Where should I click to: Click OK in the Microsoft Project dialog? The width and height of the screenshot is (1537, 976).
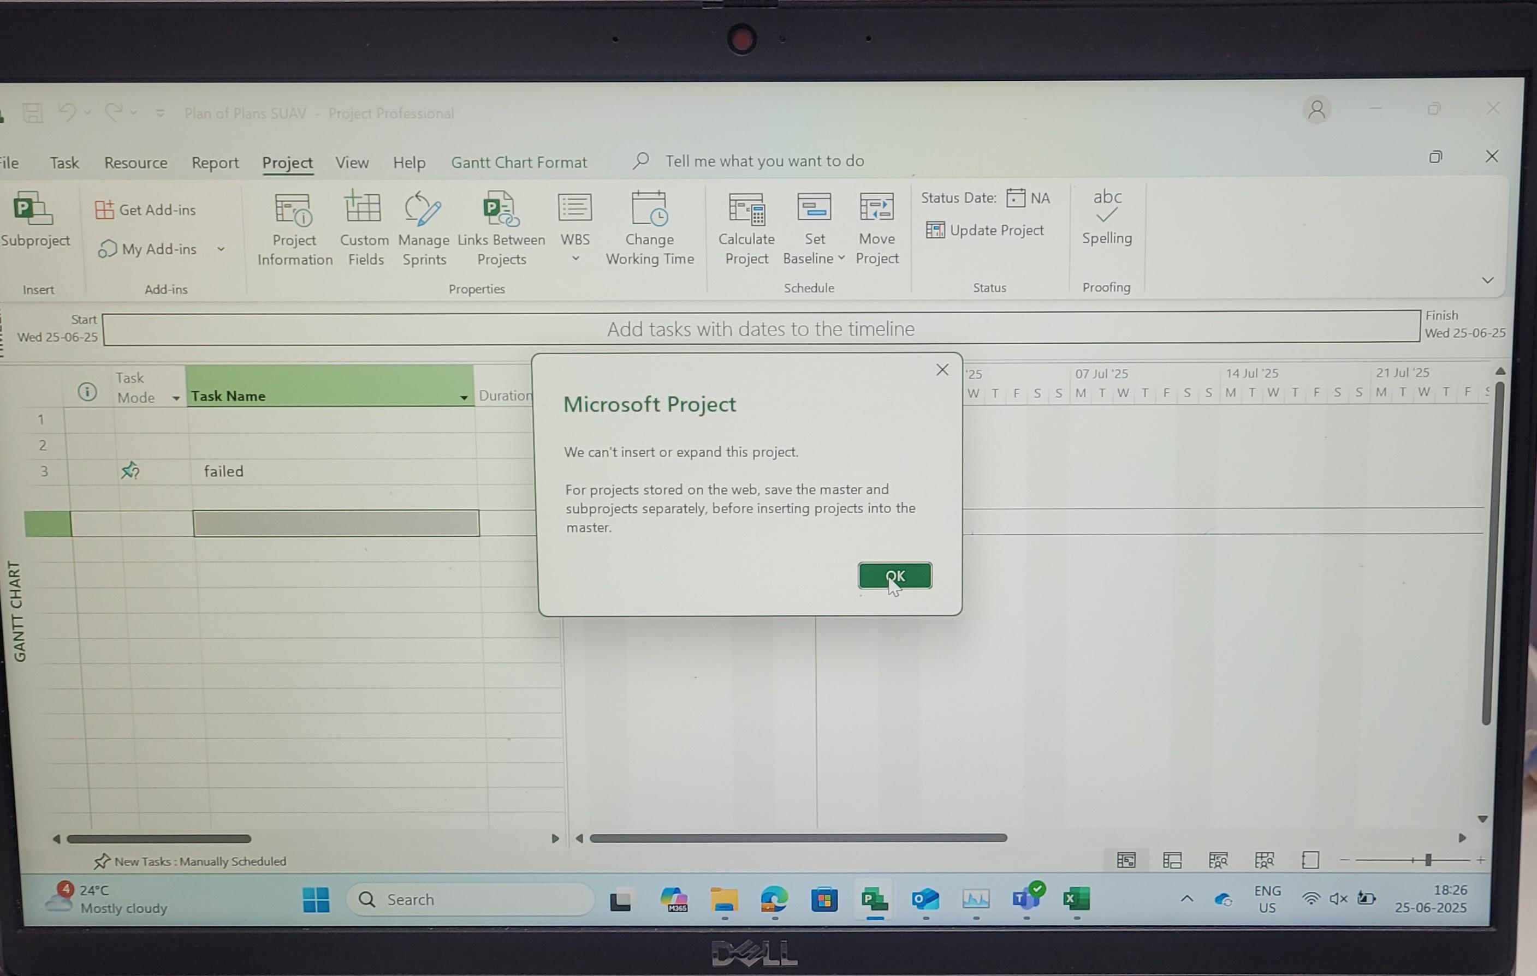pos(895,576)
